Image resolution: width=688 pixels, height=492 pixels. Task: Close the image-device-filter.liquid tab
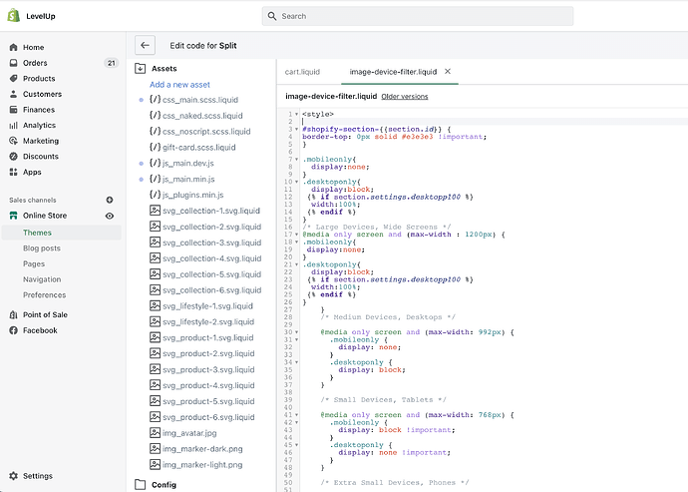(447, 72)
